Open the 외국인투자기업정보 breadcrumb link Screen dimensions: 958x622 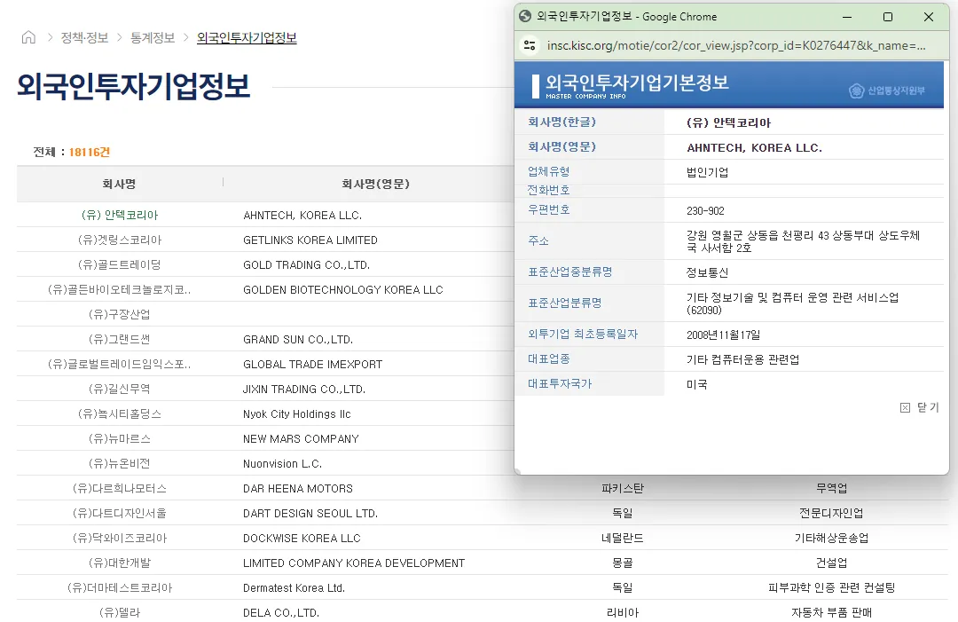[x=247, y=38]
